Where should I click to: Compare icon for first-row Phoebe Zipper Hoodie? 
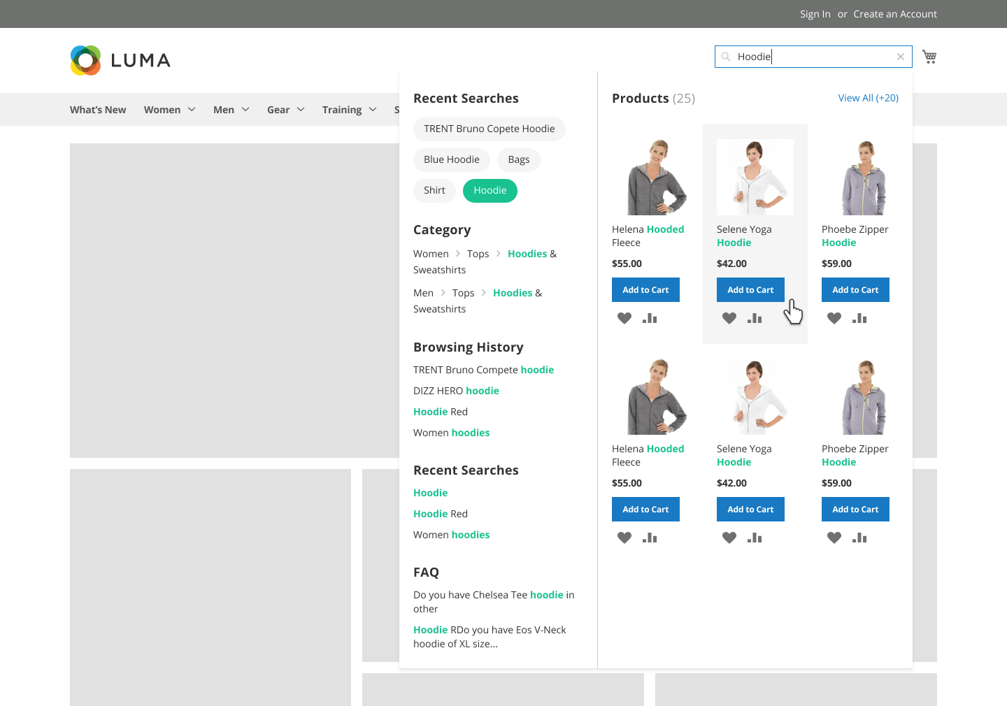pos(859,318)
